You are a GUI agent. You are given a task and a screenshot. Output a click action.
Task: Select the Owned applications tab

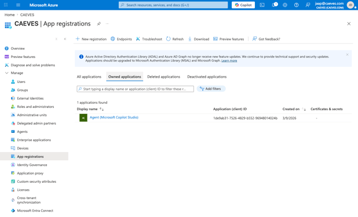pos(125,77)
